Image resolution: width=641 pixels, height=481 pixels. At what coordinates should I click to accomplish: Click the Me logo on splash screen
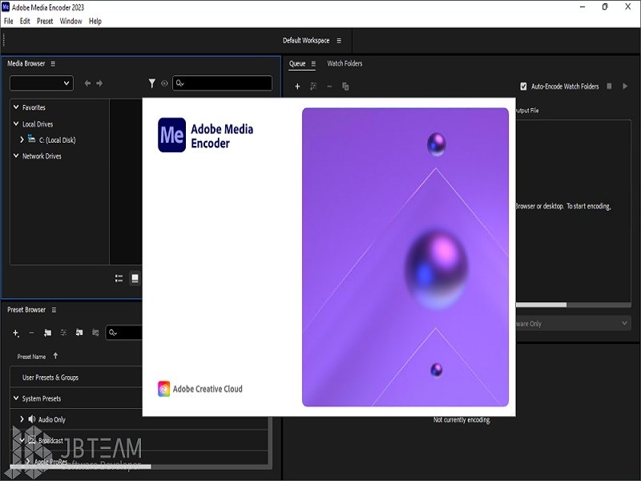click(x=171, y=135)
